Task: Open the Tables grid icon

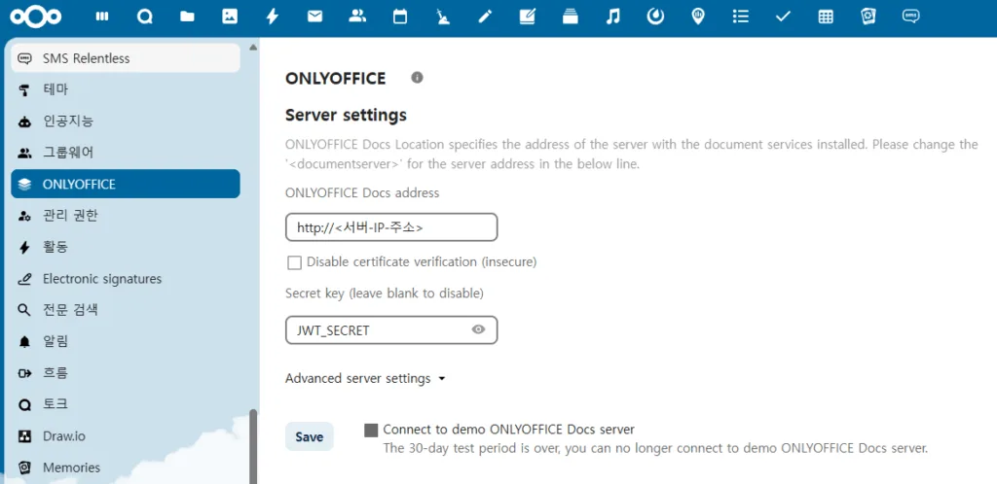Action: [826, 17]
